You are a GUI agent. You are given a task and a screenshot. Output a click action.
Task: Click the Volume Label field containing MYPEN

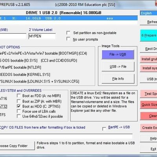point(42,36)
